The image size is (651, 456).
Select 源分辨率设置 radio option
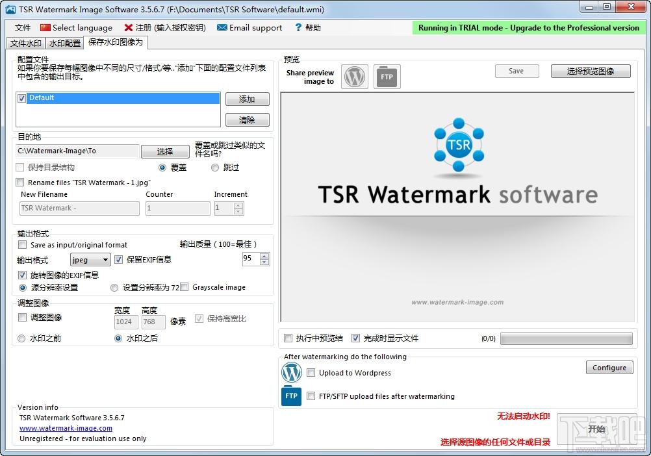pyautogui.click(x=23, y=288)
